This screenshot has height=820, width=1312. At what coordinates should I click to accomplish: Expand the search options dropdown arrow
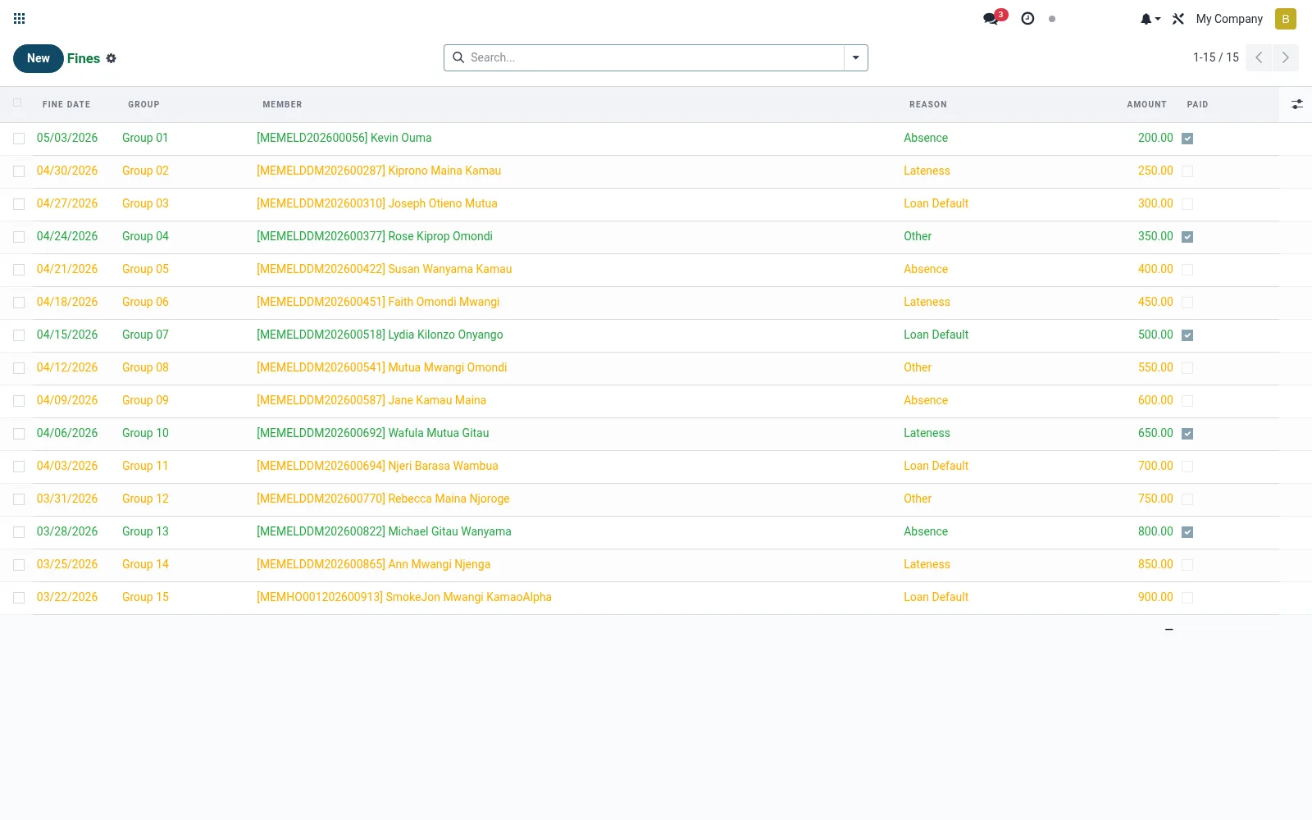click(x=856, y=57)
